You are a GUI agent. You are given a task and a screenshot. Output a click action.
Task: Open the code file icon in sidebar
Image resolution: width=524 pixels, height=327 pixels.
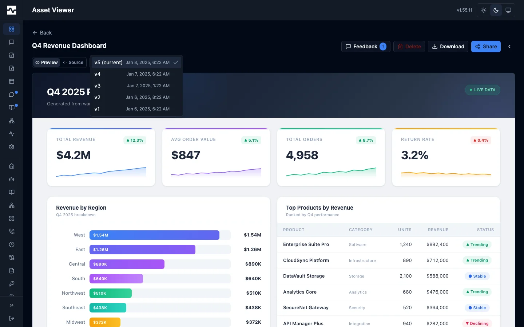(12, 55)
